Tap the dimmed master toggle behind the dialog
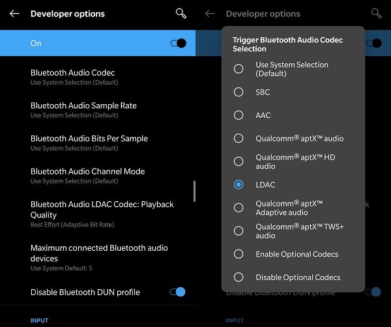This screenshot has width=391, height=327. tap(374, 43)
